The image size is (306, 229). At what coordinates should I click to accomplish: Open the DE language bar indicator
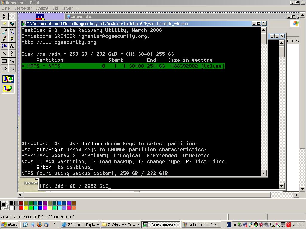point(229,225)
